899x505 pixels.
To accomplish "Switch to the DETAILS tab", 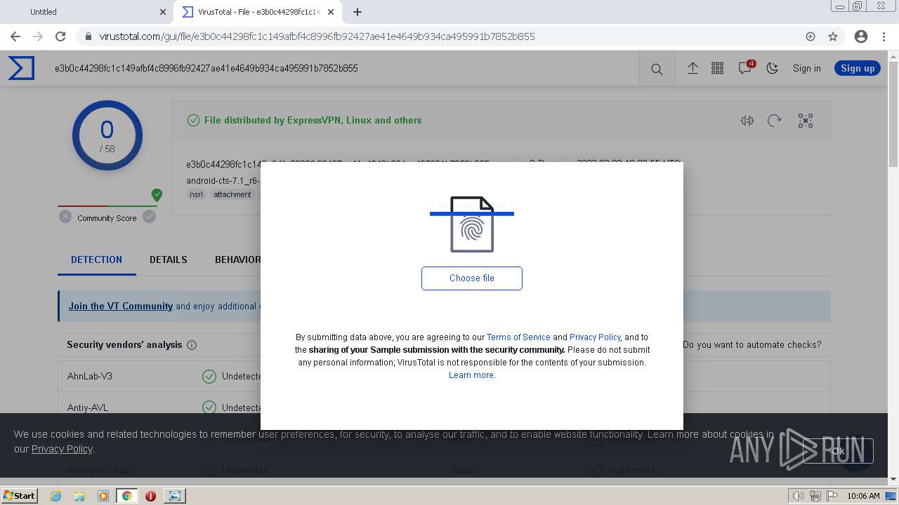I will coord(169,260).
